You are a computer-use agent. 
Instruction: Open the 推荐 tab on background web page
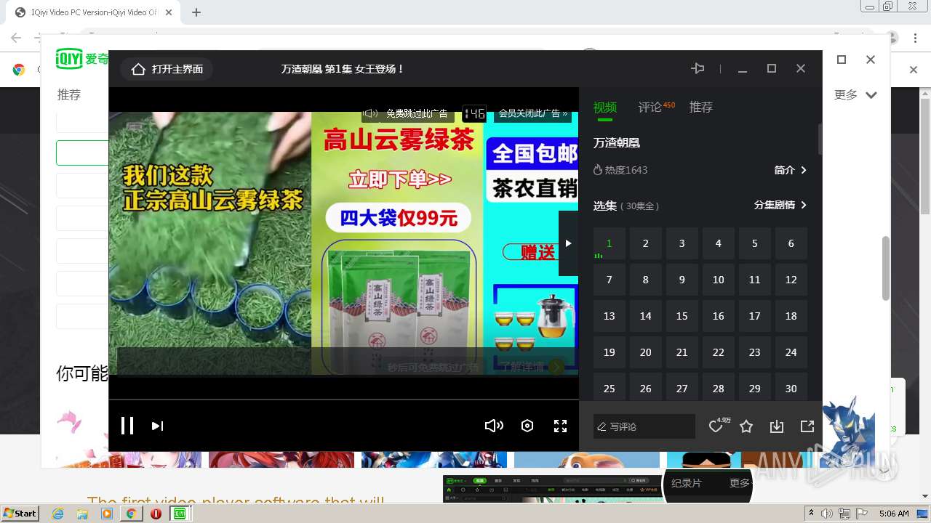click(69, 94)
